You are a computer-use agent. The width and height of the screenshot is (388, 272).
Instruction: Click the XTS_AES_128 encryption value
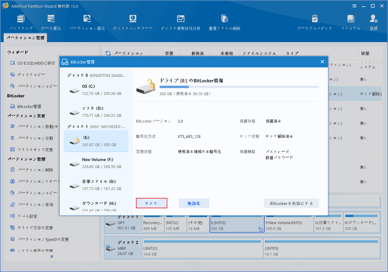pyautogui.click(x=189, y=136)
